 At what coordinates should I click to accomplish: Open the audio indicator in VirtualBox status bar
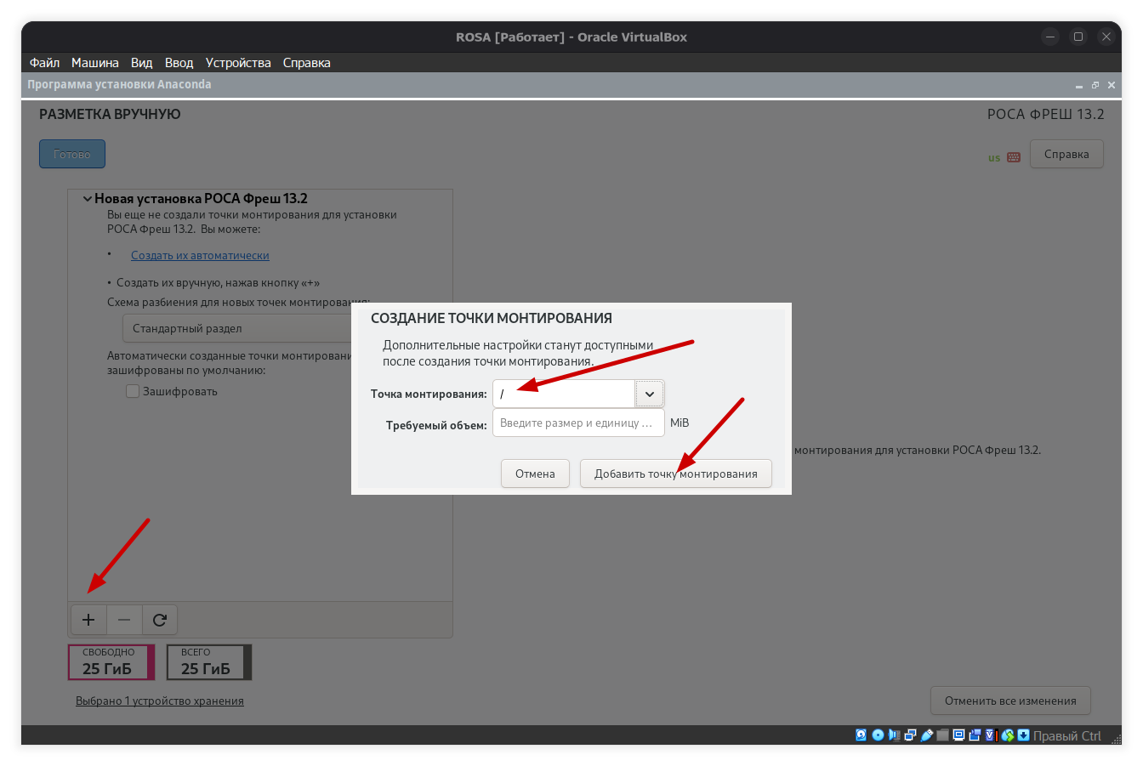click(x=894, y=735)
